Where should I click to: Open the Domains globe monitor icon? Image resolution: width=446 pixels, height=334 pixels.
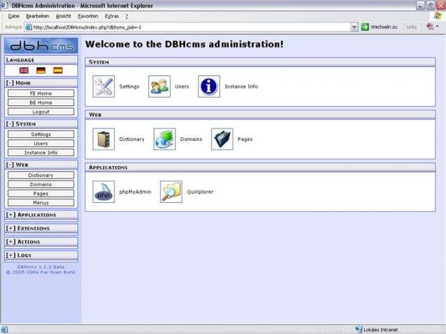[x=164, y=139]
